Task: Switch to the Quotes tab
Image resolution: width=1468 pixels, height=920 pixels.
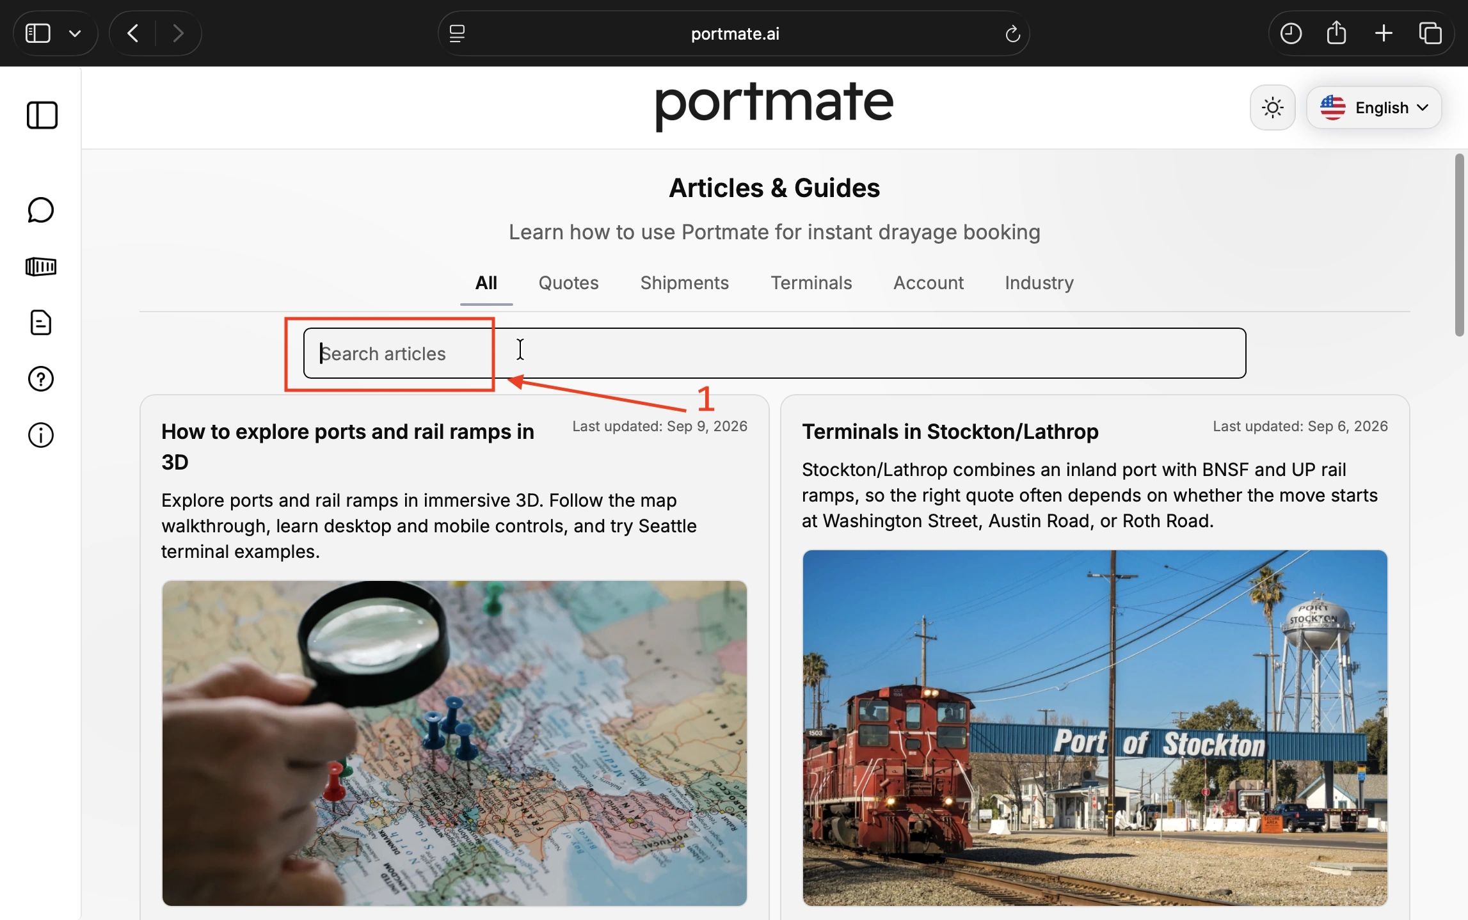Action: click(x=568, y=283)
